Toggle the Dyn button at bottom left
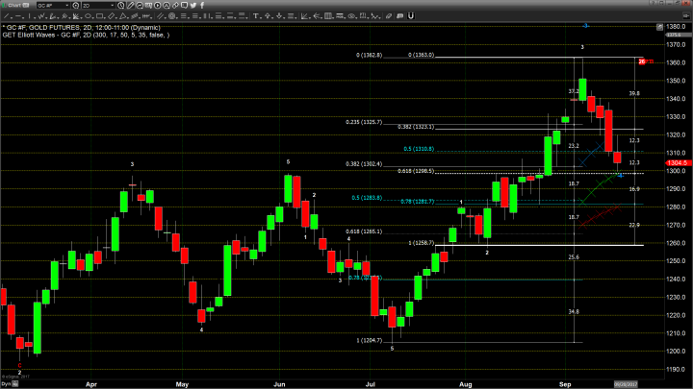Screen dimensions: 693x389 click(x=5, y=381)
